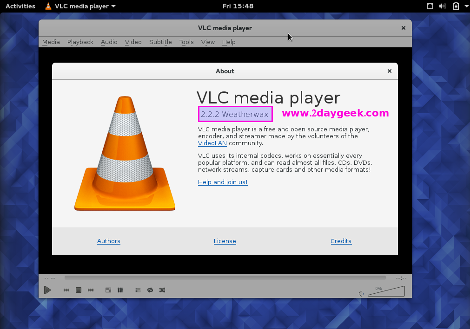Click the '2.2.2 Weatherwax' version text
The image size is (470, 329).
click(235, 114)
